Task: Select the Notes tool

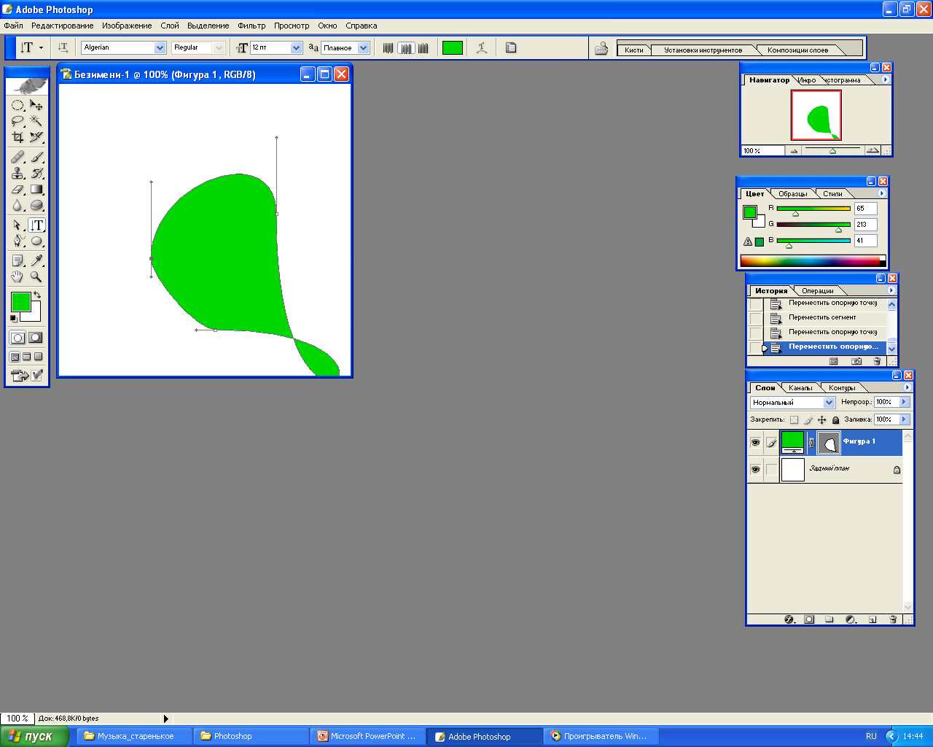Action: [17, 260]
